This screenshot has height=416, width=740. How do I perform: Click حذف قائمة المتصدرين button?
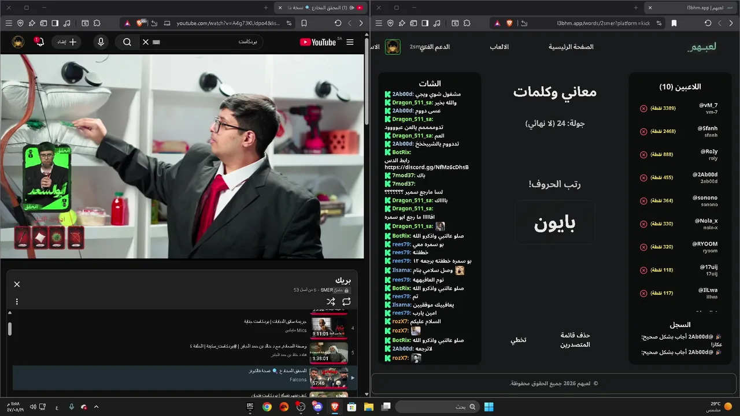click(575, 340)
